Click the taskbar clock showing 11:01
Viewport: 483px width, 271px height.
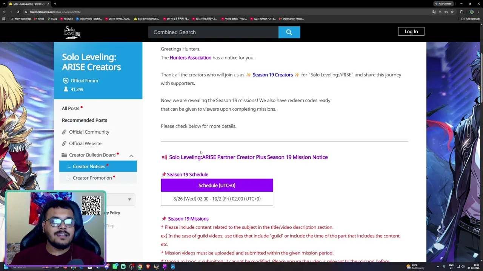[474, 267]
